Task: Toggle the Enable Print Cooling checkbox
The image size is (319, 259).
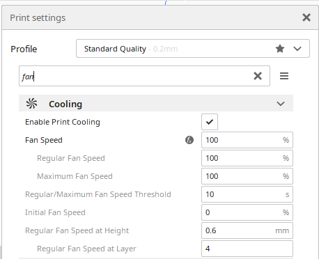Action: (x=210, y=122)
